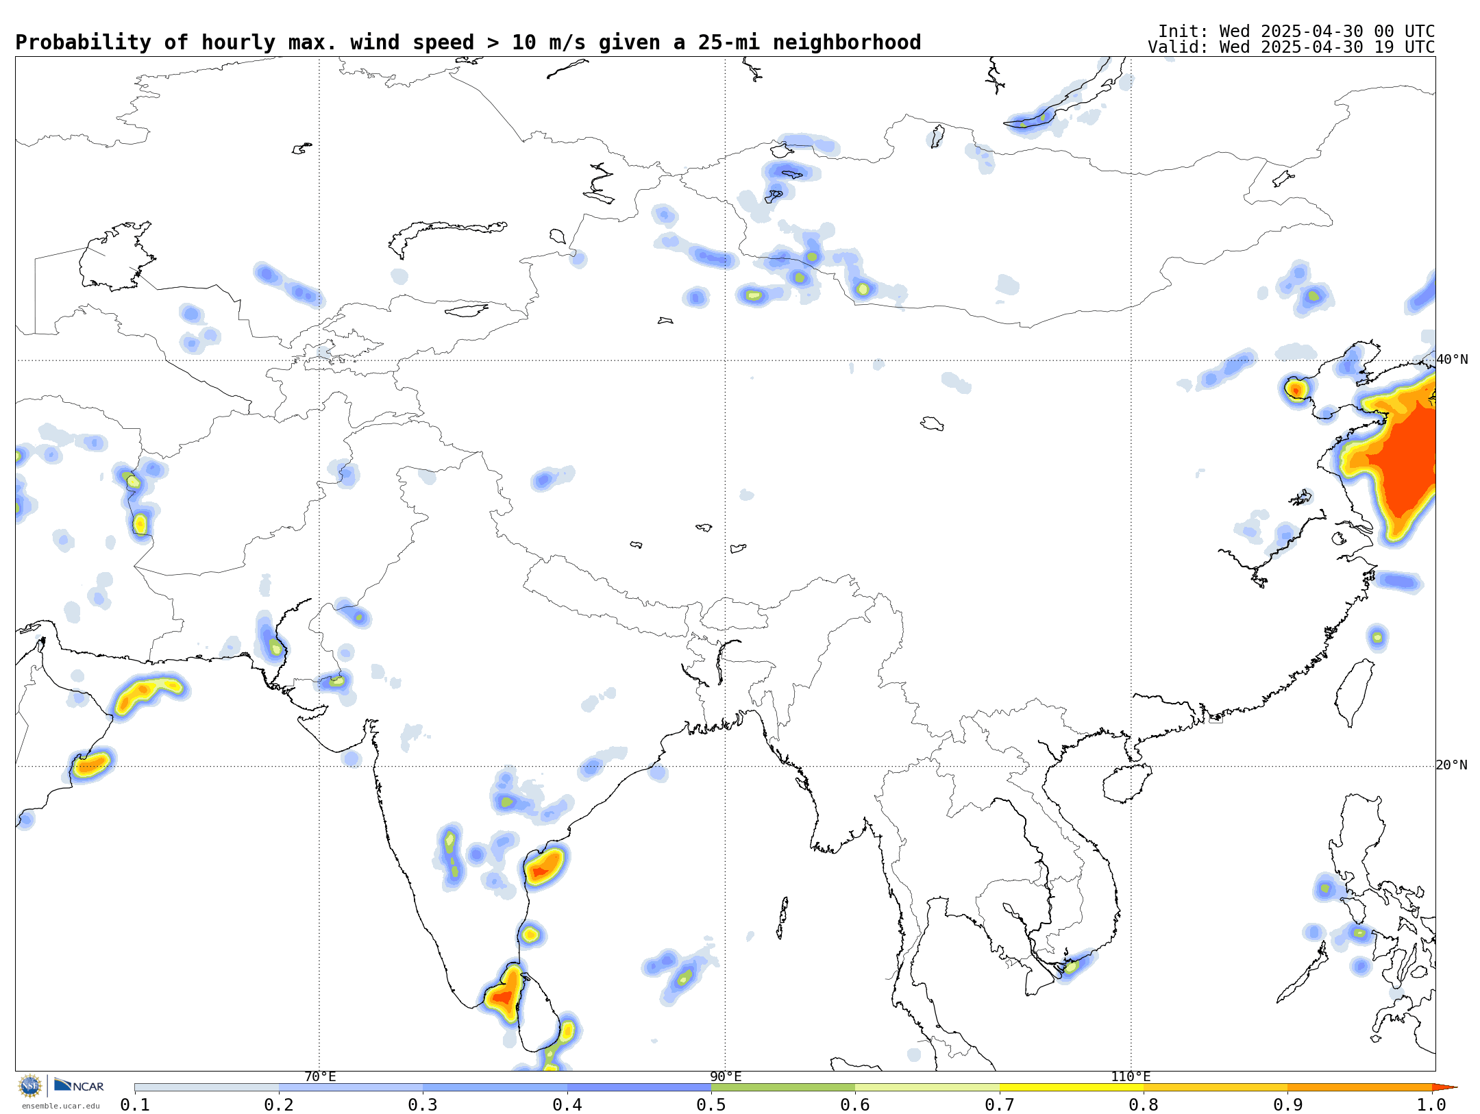Click the 0.5–0.6 green colorbar segment
This screenshot has width=1480, height=1114.
click(783, 1087)
